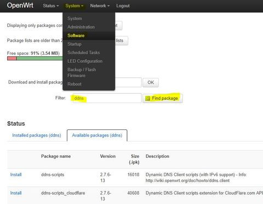Open the Status dropdown menu
The width and height of the screenshot is (263, 204).
[x=51, y=6]
